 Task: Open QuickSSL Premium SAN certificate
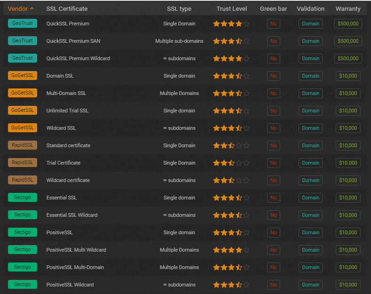[x=73, y=41]
